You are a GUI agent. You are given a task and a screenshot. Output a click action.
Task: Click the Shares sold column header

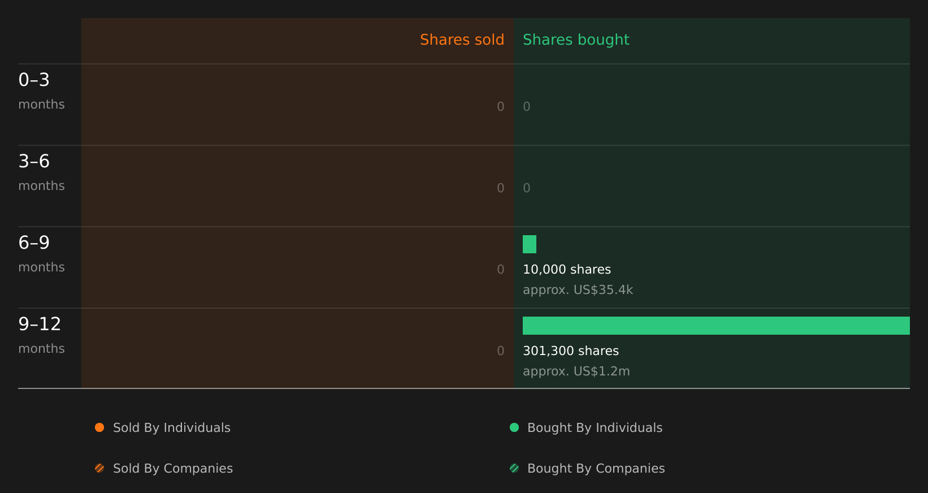coord(462,40)
